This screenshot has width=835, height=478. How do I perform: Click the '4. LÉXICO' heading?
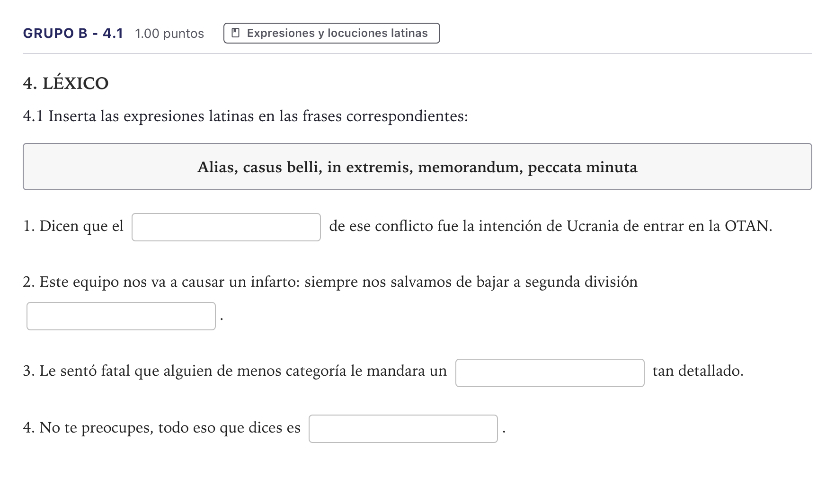point(66,83)
